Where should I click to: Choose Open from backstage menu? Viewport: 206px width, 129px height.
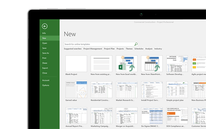(x=44, y=43)
